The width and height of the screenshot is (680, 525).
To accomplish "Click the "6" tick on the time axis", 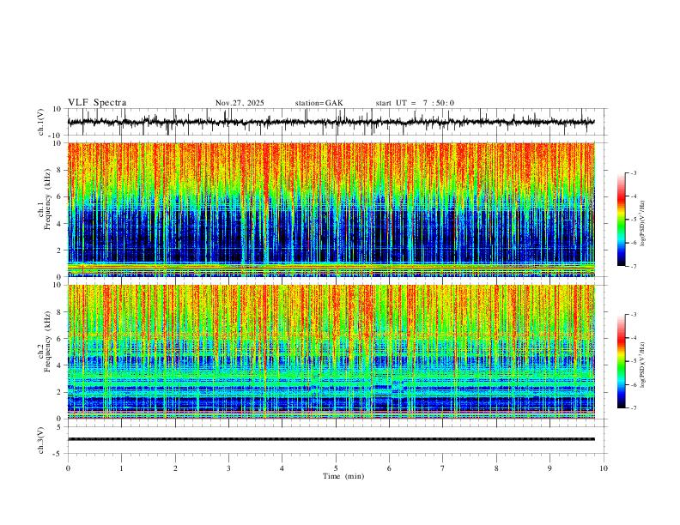I will (389, 468).
